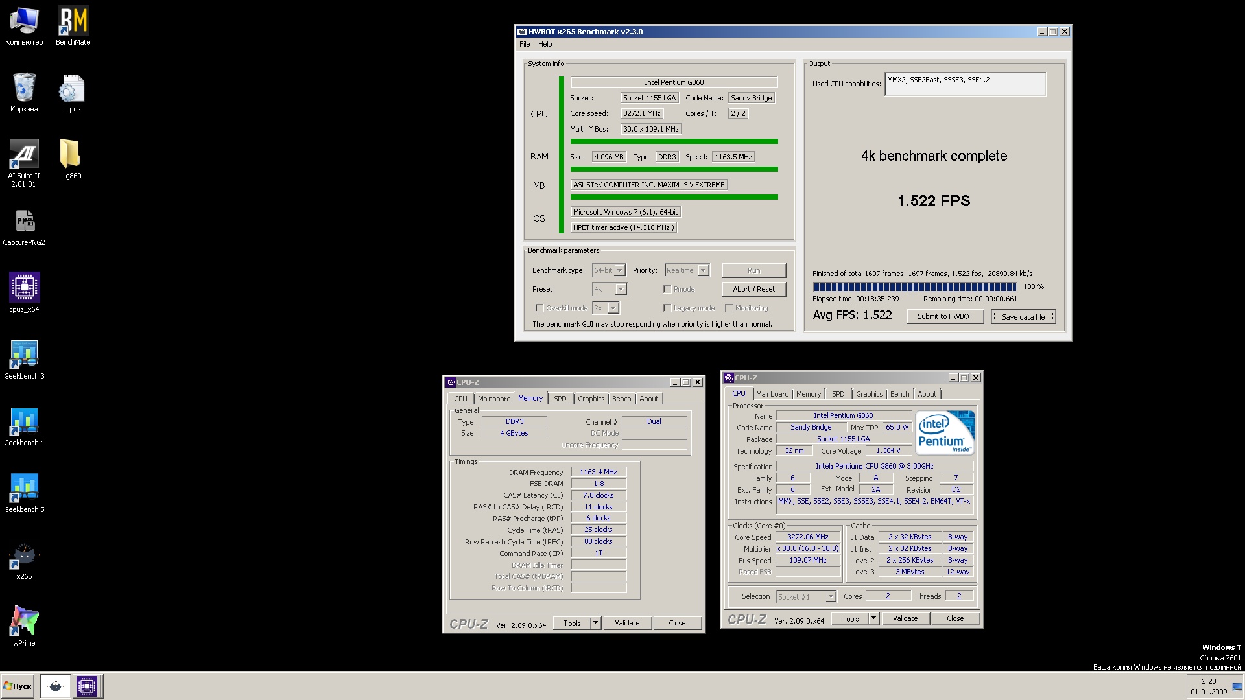Click Used CPU capabilities text box
1245x700 pixels.
[x=965, y=84]
